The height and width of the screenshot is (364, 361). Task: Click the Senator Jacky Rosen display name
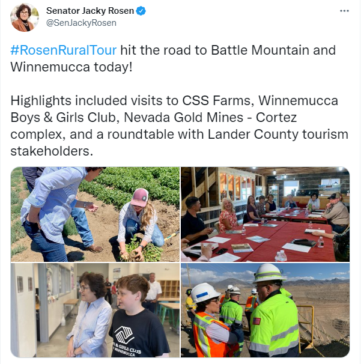tap(90, 11)
